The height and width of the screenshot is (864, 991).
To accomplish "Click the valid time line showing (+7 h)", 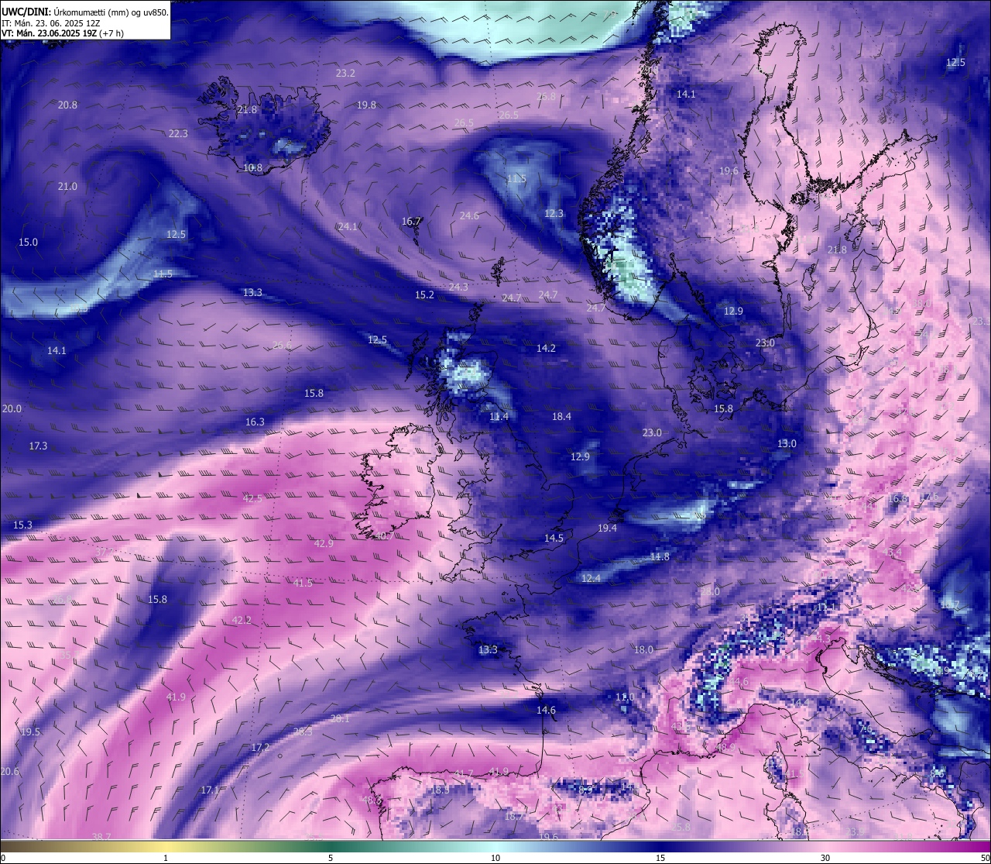I will coord(63,33).
